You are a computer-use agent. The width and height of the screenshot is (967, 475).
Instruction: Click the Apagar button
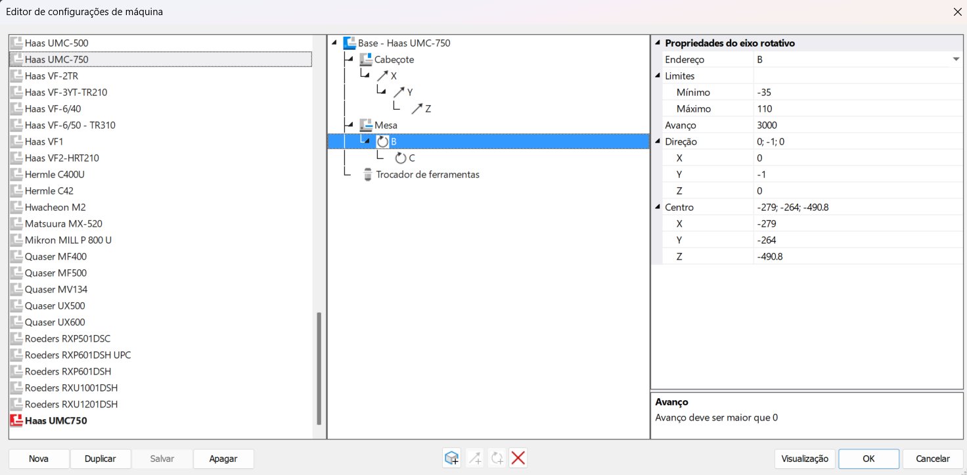pos(223,459)
